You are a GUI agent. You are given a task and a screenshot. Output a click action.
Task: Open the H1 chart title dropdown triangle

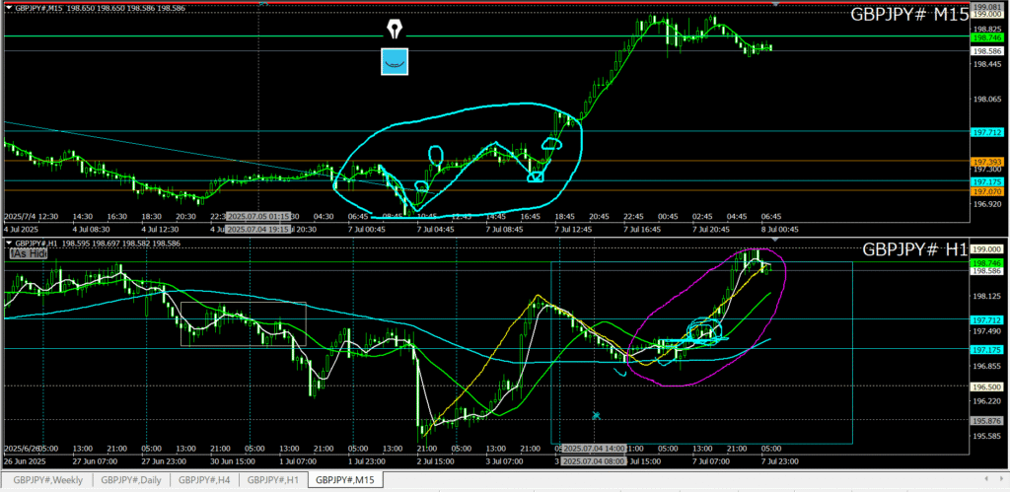(8, 242)
